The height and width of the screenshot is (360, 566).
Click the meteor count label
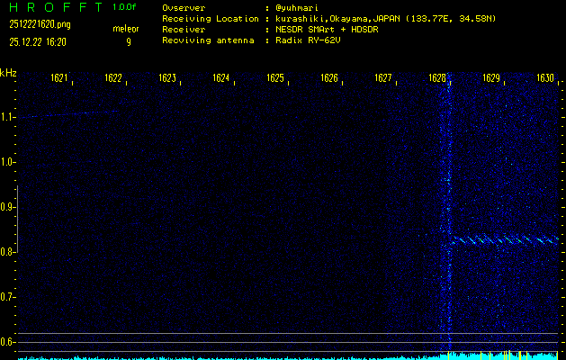click(126, 29)
